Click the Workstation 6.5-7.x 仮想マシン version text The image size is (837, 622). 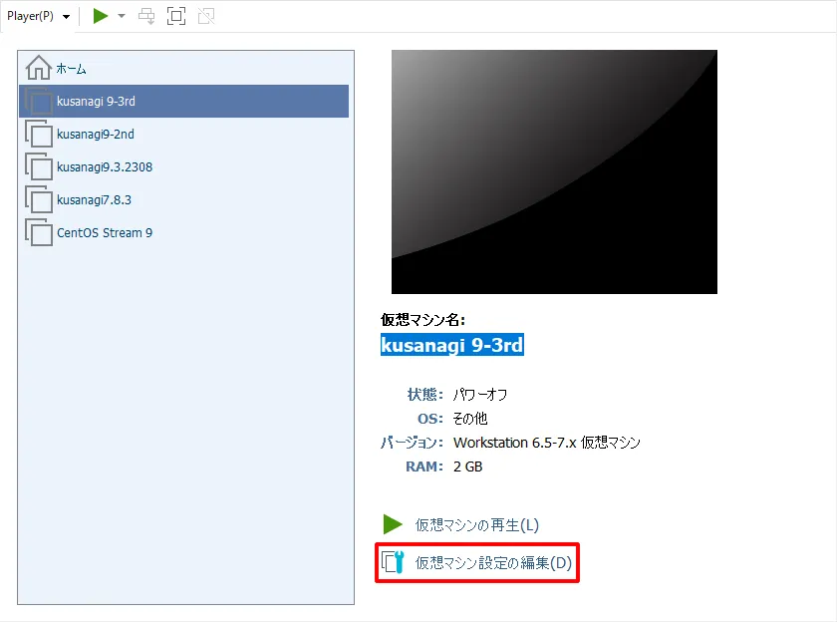point(547,443)
